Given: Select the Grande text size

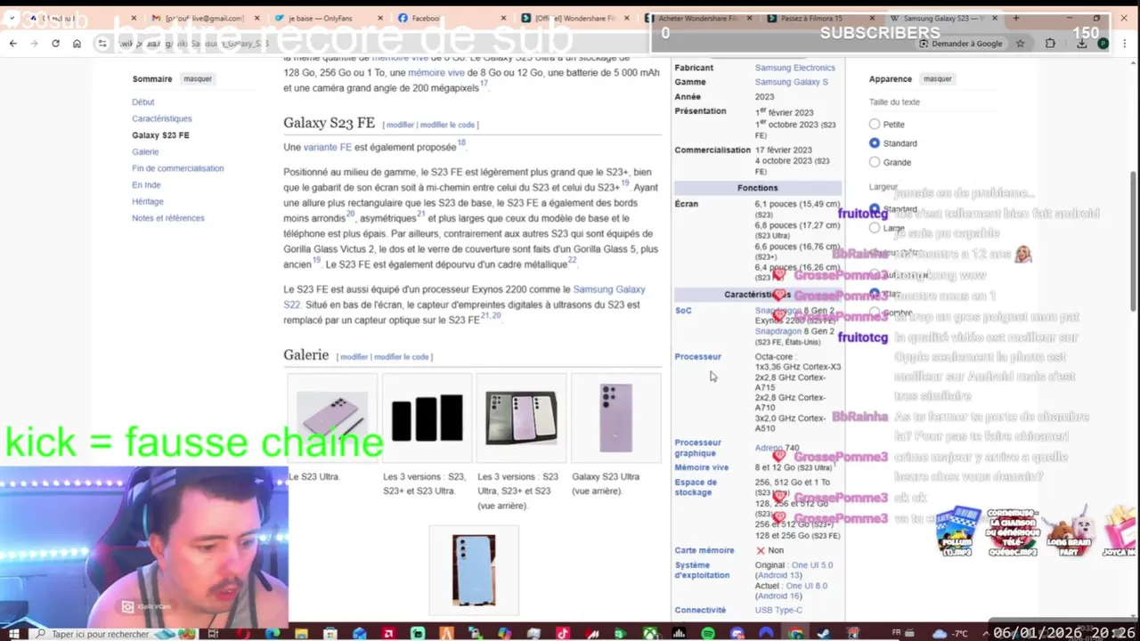Looking at the screenshot, I should click(x=875, y=162).
